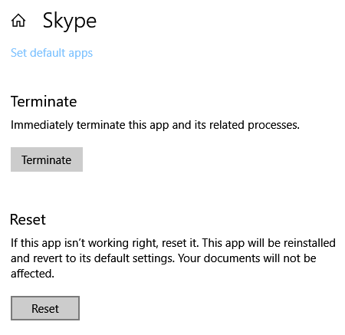Image resolution: width=345 pixels, height=335 pixels.
Task: Select the Terminate section heading
Action: click(x=44, y=101)
